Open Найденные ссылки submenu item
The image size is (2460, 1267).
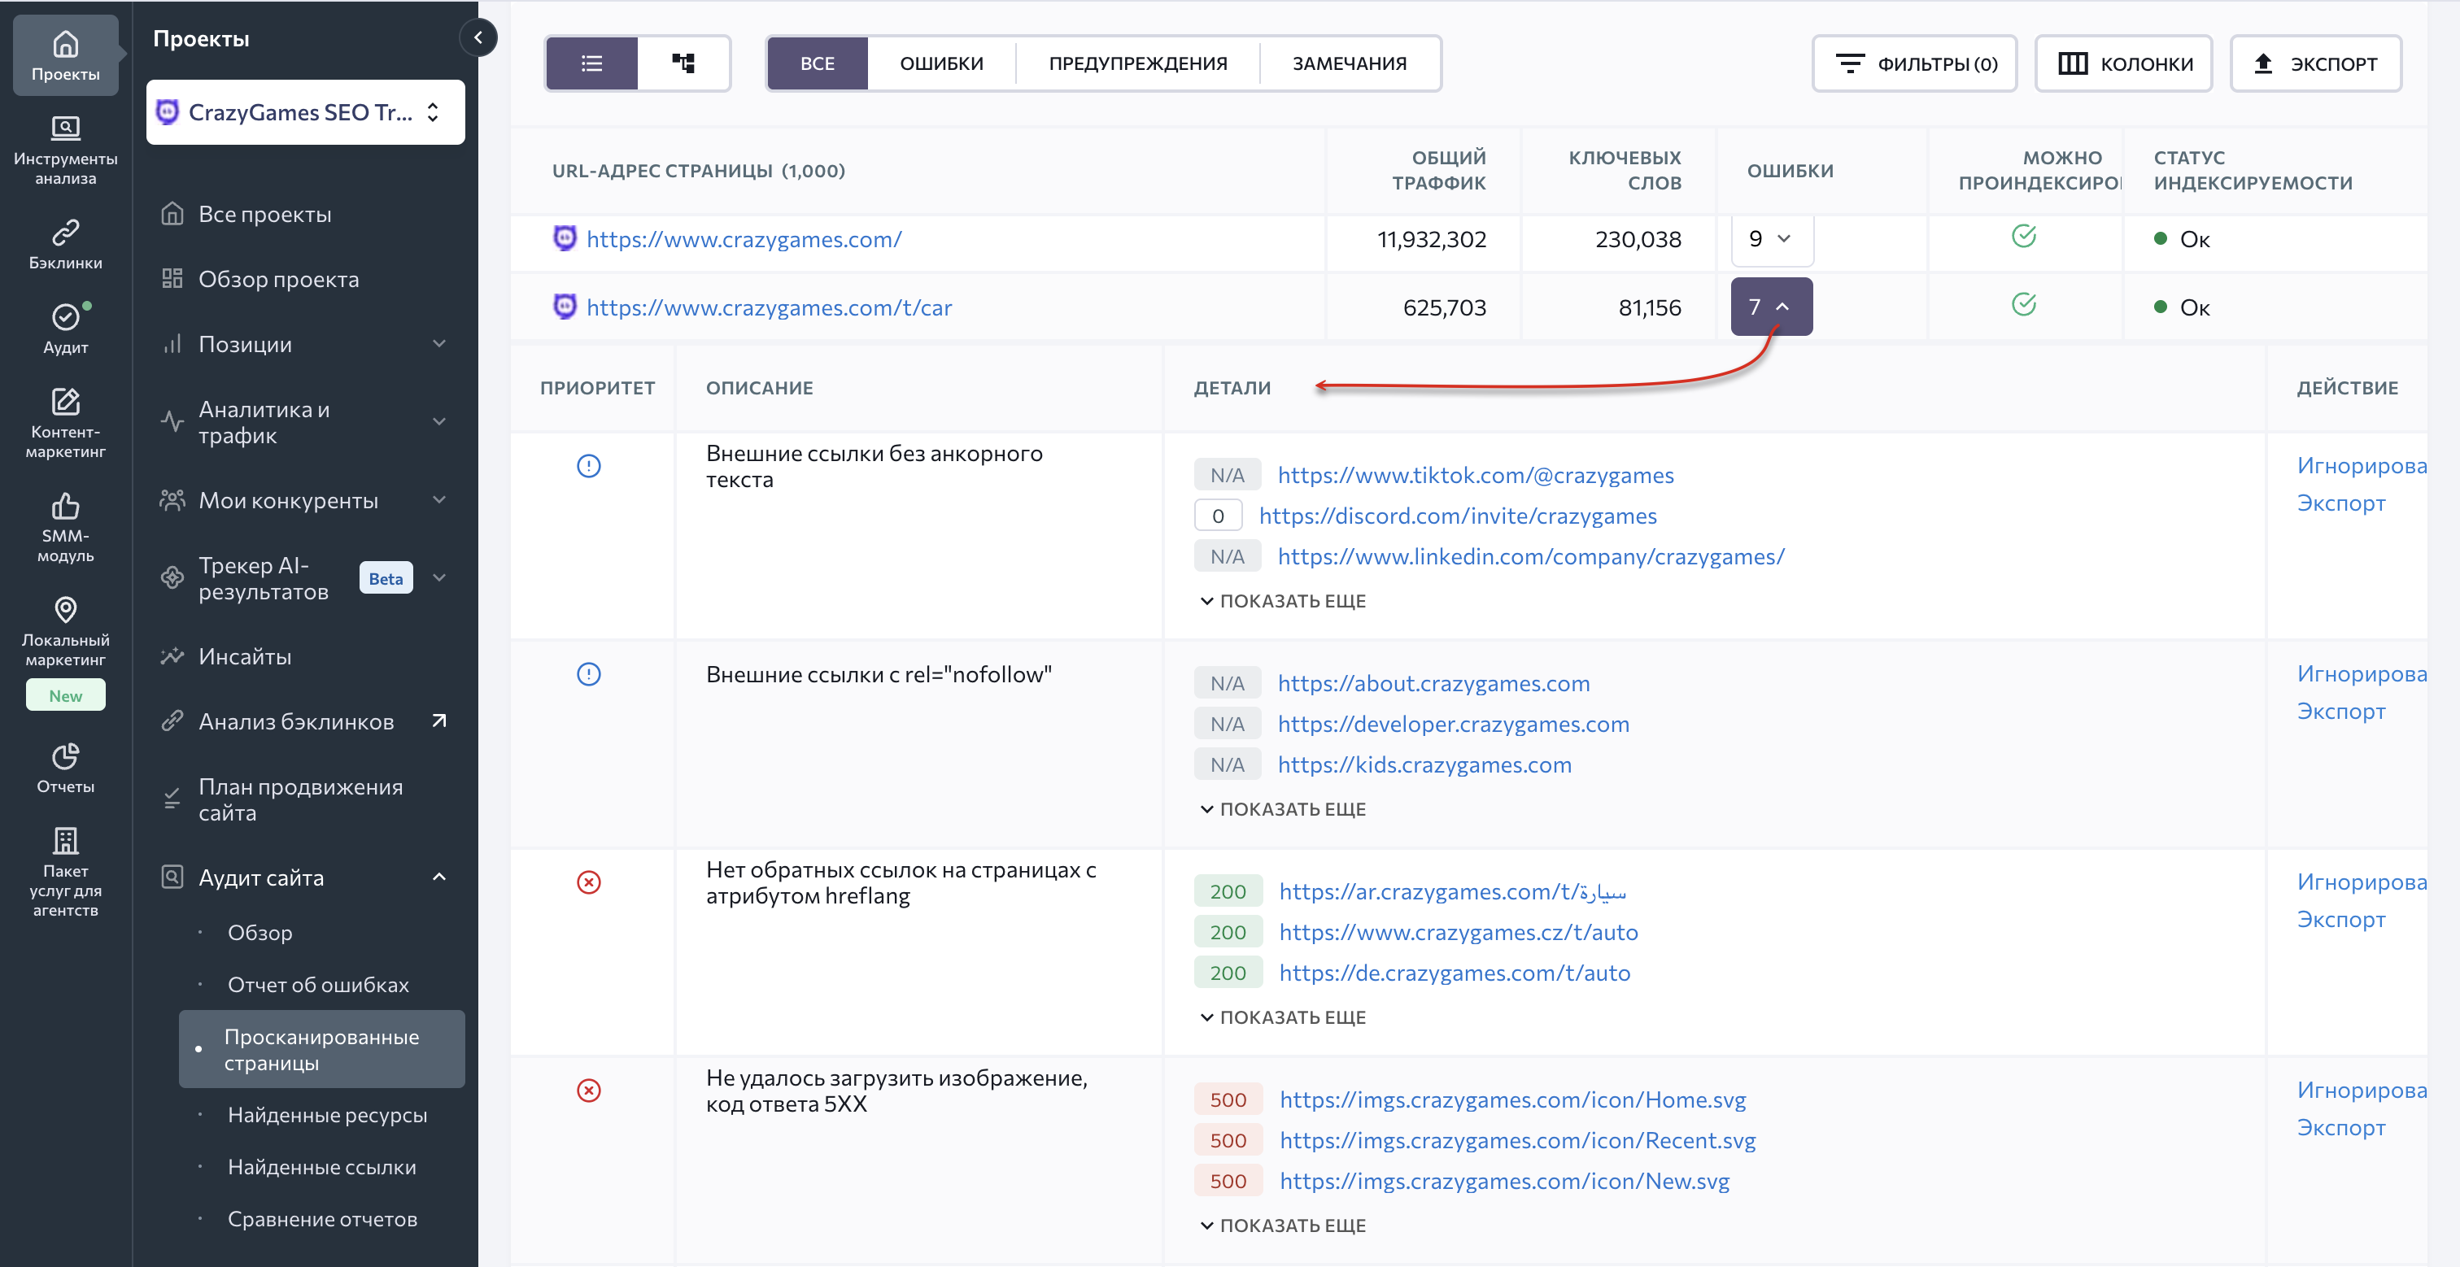[x=322, y=1167]
